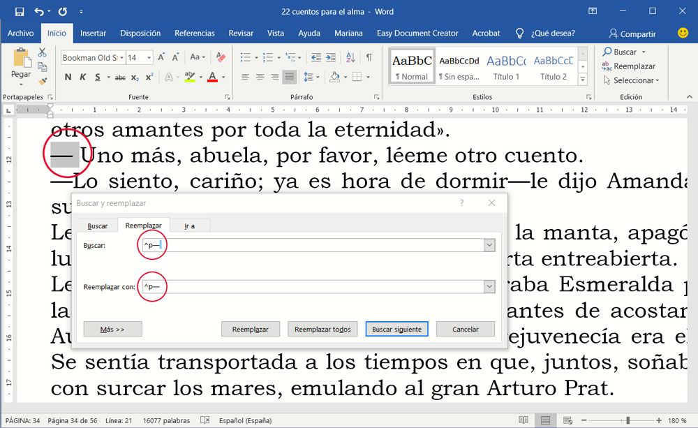The height and width of the screenshot is (428, 698).
Task: Click the ¿Qué desea? search box
Action: pyautogui.click(x=552, y=33)
